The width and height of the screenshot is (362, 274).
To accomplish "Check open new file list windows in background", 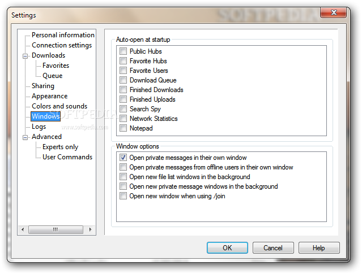I will [x=123, y=177].
